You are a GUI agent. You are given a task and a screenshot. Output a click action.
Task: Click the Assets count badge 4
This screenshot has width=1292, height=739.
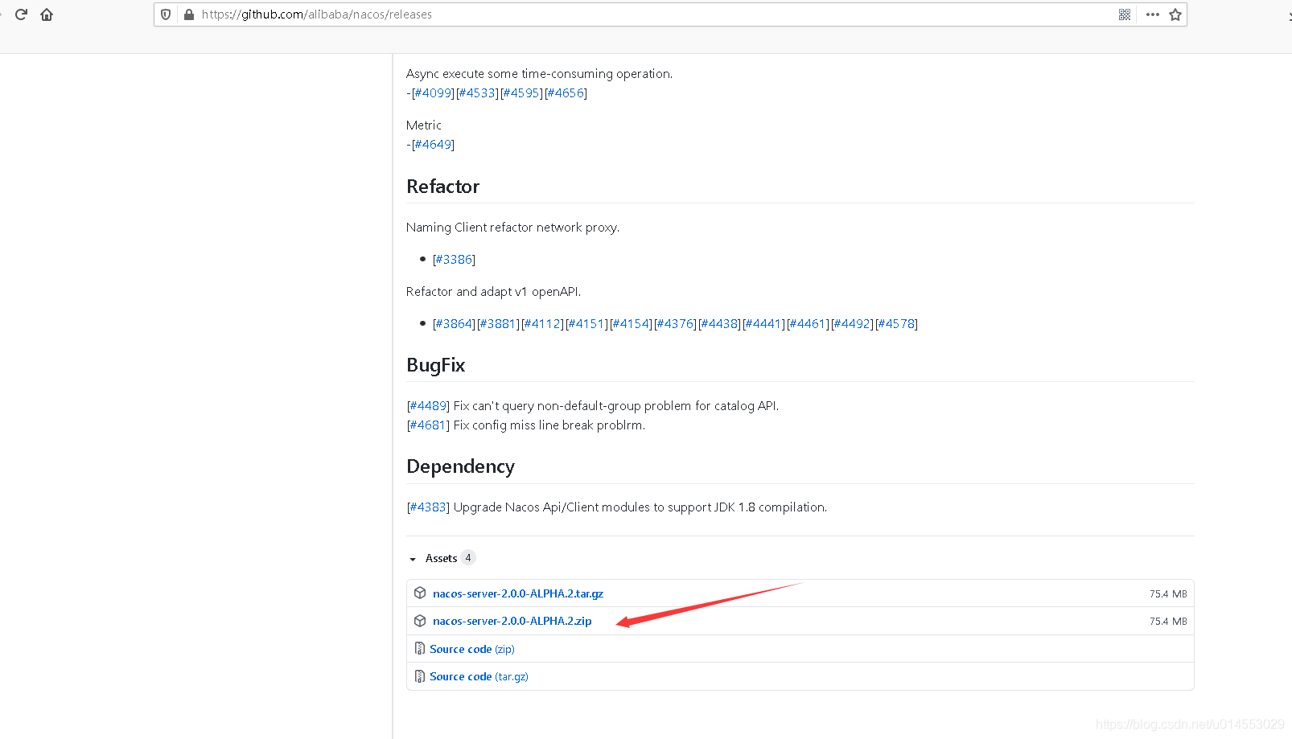[468, 558]
